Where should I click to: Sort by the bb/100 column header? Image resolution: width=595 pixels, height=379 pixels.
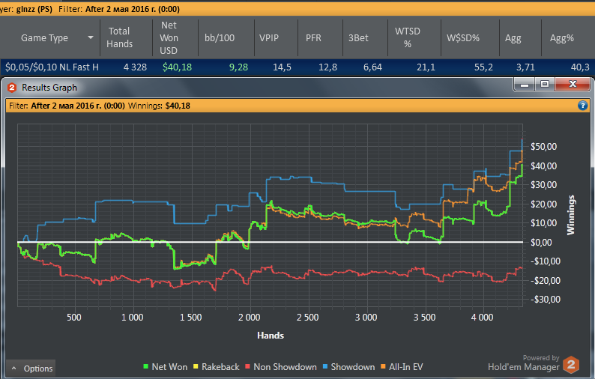click(220, 38)
